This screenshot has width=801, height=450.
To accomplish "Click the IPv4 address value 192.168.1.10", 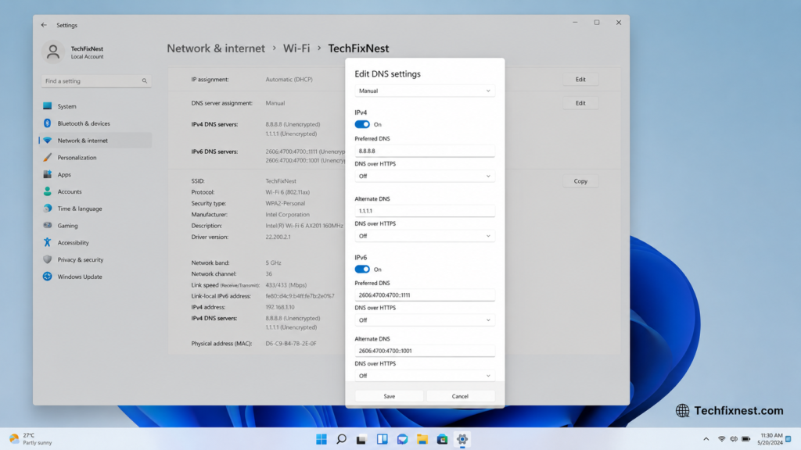I will (x=280, y=307).
